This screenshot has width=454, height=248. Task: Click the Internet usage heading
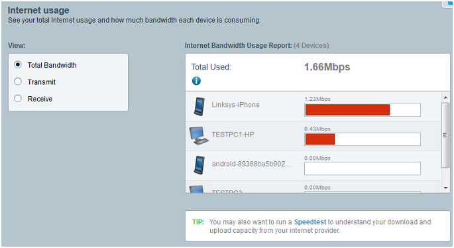[38, 11]
